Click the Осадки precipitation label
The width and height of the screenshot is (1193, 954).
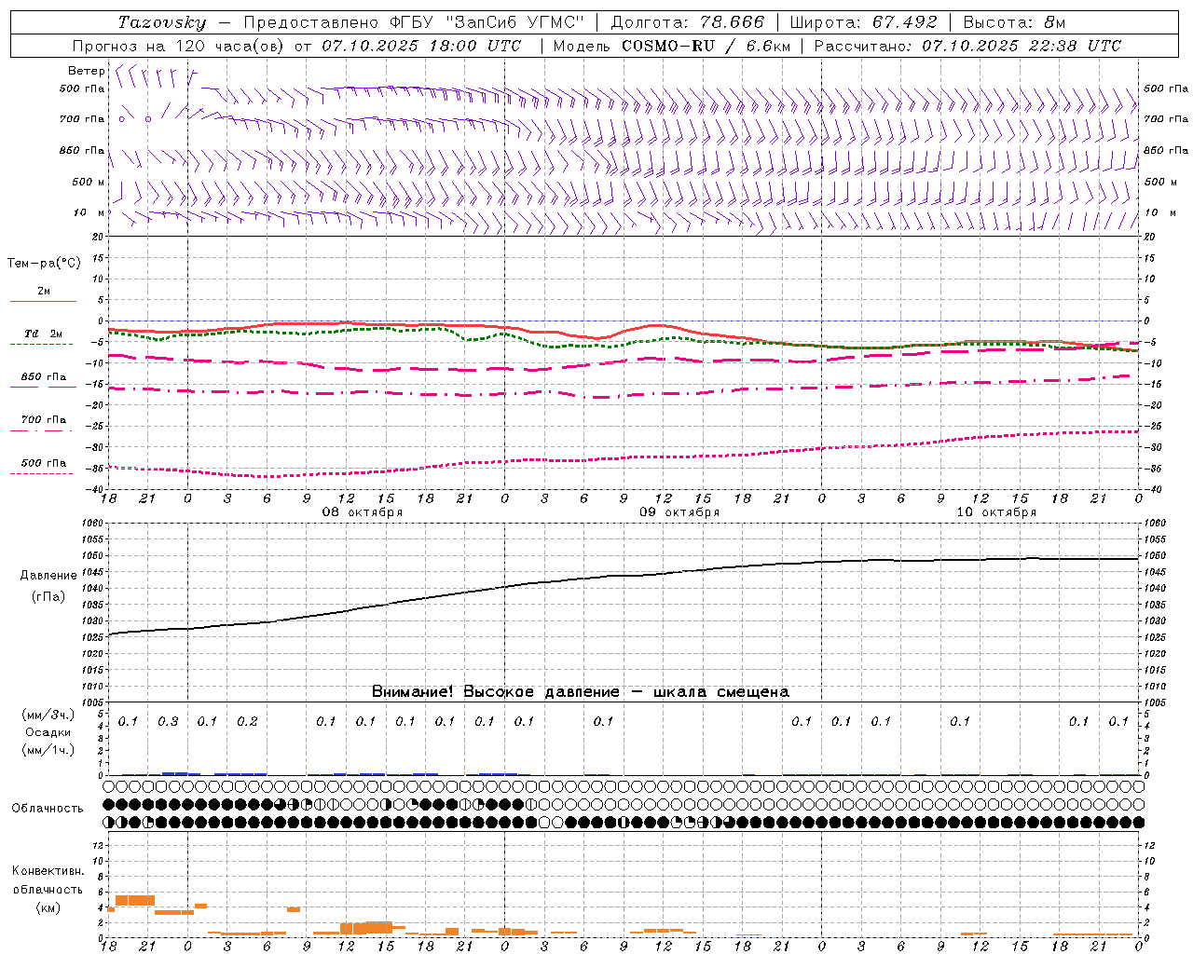tap(48, 732)
